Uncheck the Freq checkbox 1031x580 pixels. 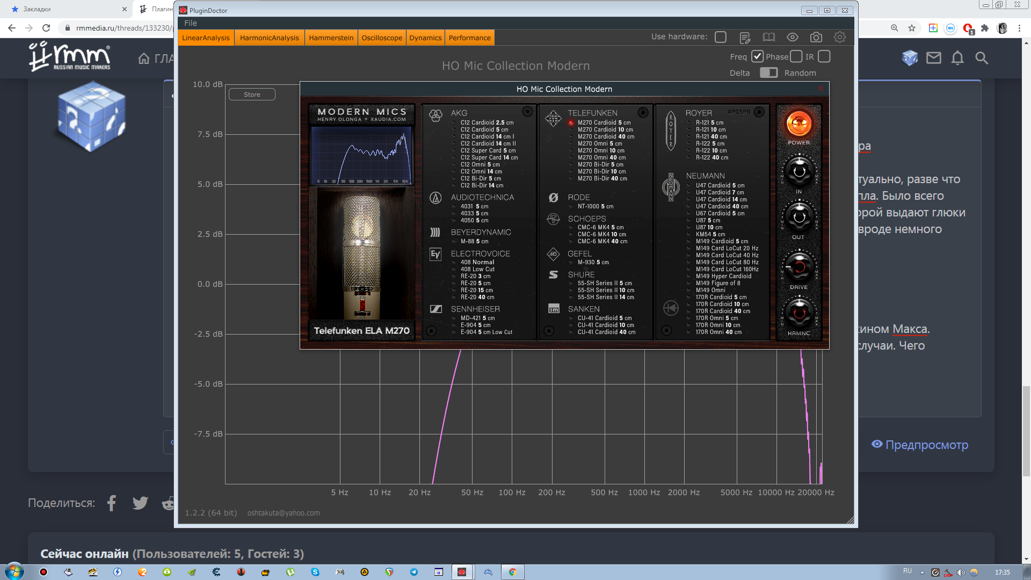[x=757, y=56]
